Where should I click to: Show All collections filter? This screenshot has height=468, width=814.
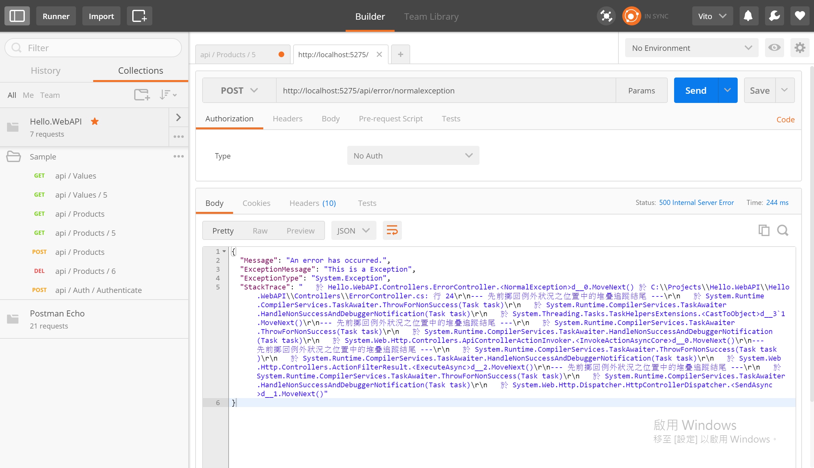point(12,95)
